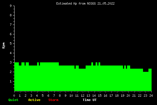Click the green dip near hour 12
This screenshot has width=157, height=105.
82,80
